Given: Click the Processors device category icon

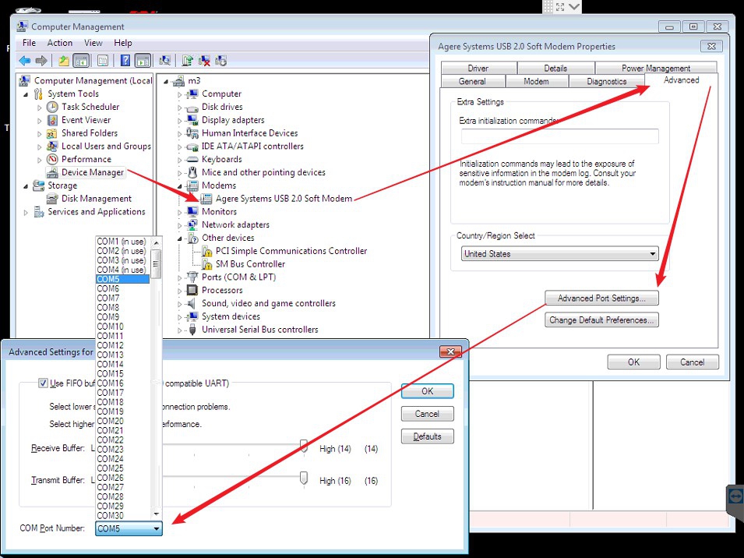Looking at the screenshot, I should [x=192, y=290].
